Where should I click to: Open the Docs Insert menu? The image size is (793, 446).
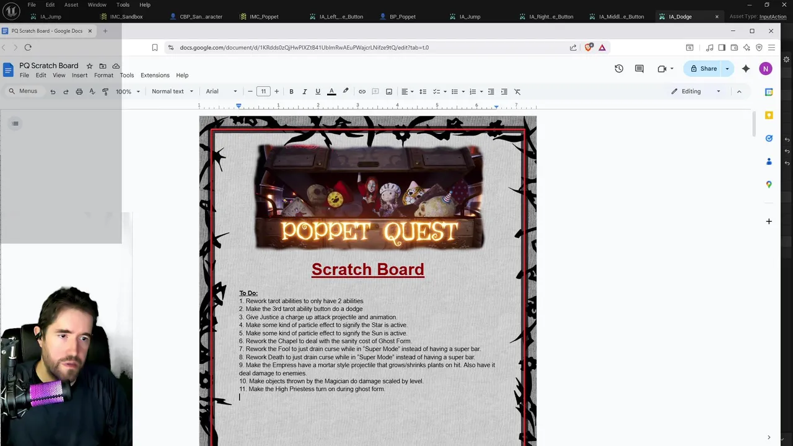pyautogui.click(x=79, y=76)
